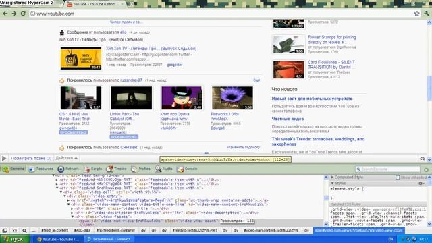
Task: Open the rusandrey97 user link
Action: point(131,80)
